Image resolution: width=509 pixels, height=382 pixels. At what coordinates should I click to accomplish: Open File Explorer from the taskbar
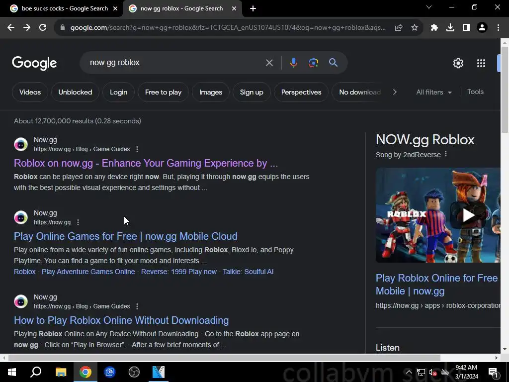coord(61,372)
